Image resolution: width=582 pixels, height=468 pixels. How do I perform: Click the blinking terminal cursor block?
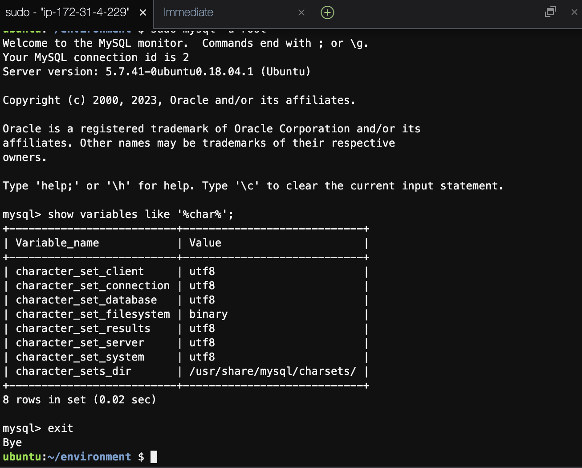tap(154, 456)
